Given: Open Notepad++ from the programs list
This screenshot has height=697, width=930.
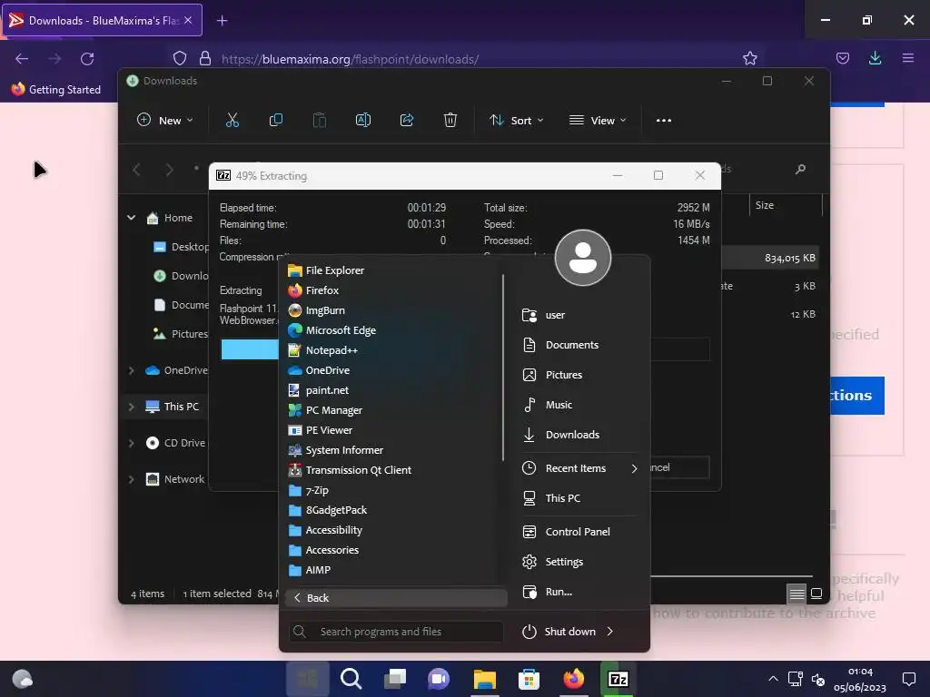Looking at the screenshot, I should pyautogui.click(x=322, y=350).
